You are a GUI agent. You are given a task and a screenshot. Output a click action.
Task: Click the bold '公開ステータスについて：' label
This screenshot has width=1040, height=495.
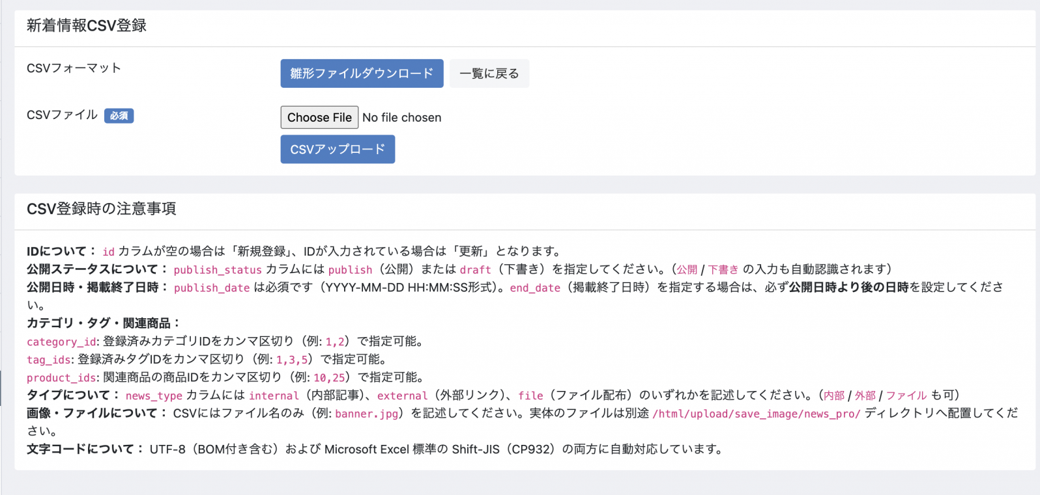98,269
